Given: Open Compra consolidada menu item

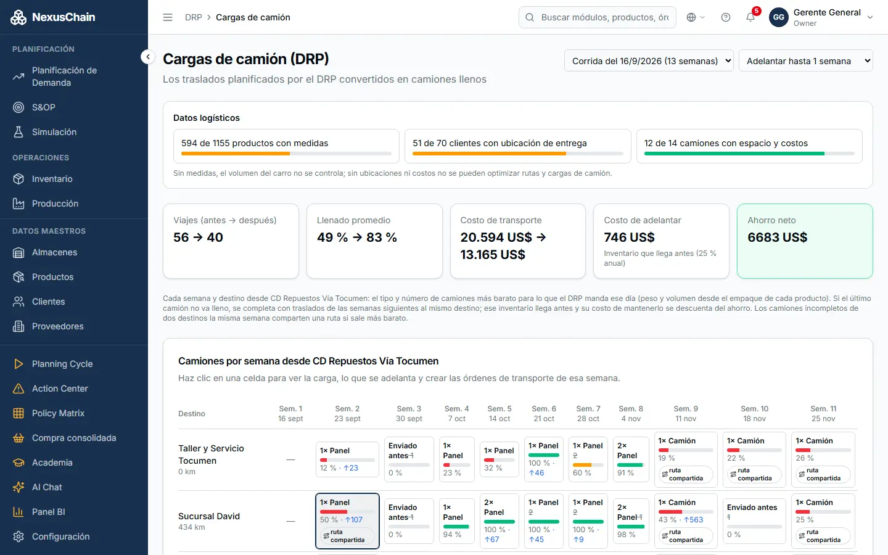Looking at the screenshot, I should [74, 438].
